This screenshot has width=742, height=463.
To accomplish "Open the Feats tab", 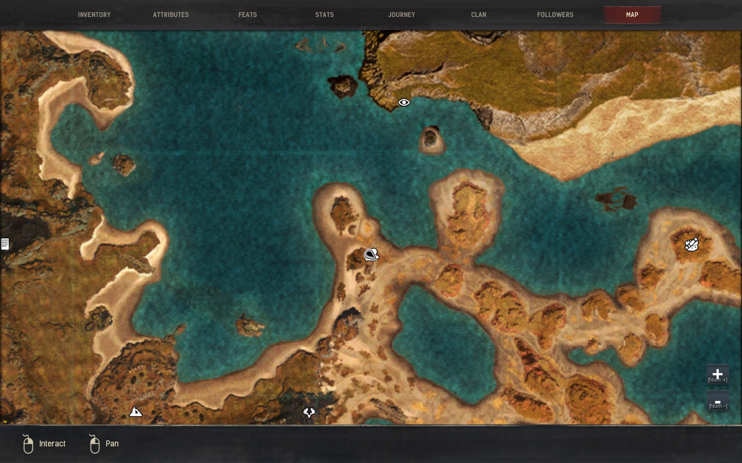I will point(248,15).
